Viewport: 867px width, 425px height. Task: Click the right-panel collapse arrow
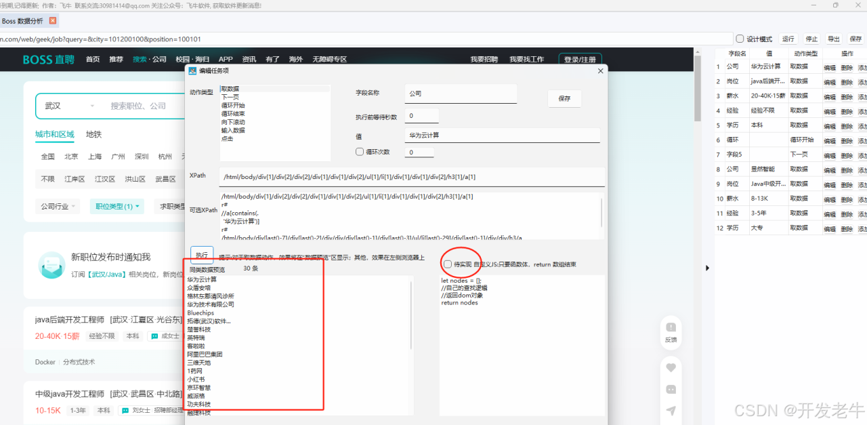(x=708, y=268)
